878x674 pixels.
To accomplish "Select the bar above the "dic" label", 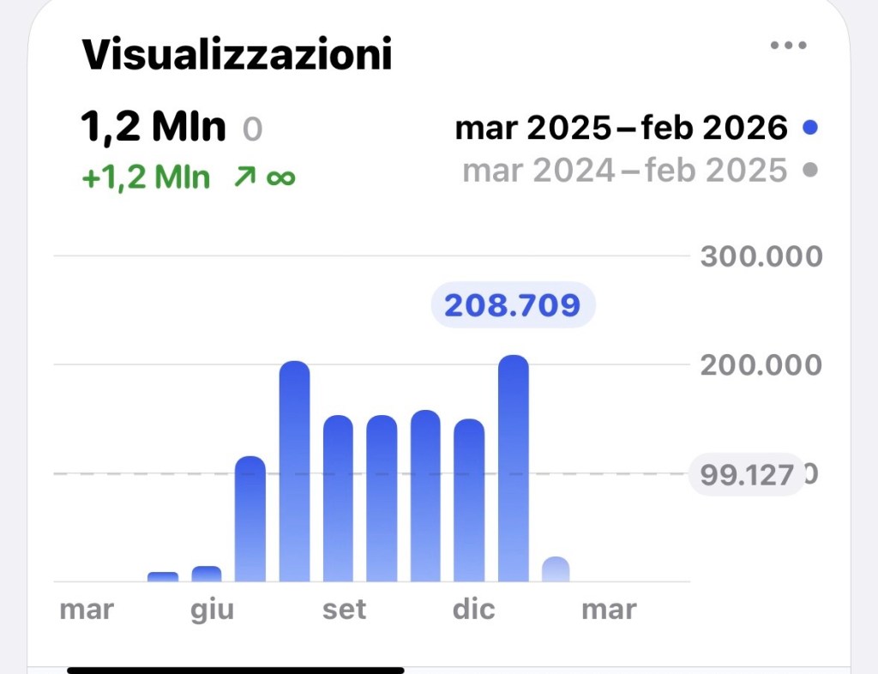I will [x=469, y=500].
